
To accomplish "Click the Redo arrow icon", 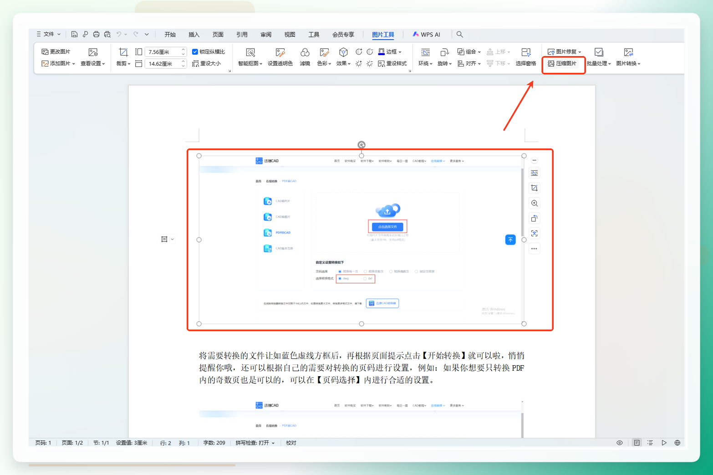I will click(x=136, y=34).
